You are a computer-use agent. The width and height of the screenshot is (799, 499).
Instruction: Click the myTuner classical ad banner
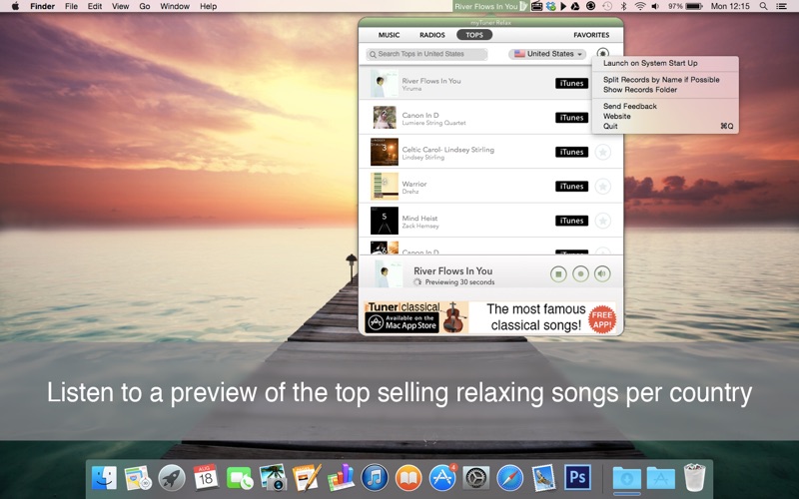(490, 317)
